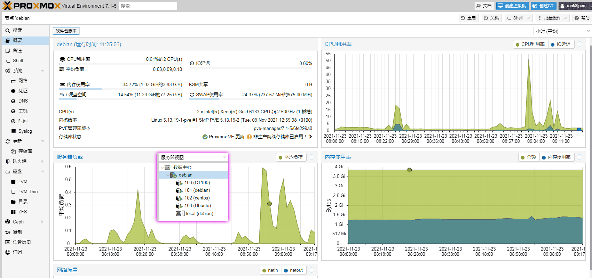Click the 复制 retweet icon

(8, 232)
